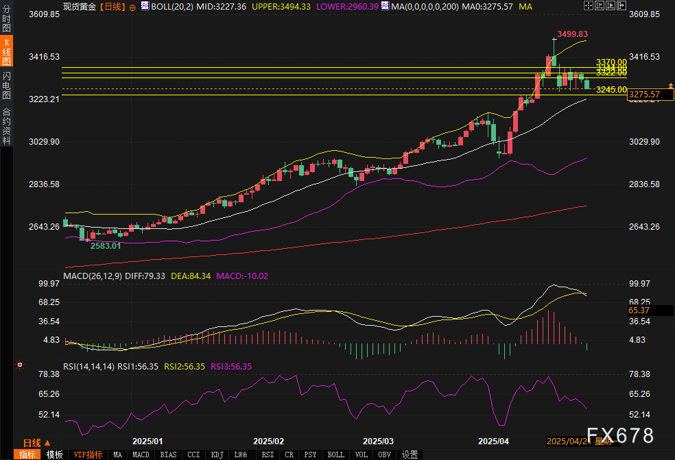
Task: Toggle the BIAS indicator button
Action: point(168,455)
